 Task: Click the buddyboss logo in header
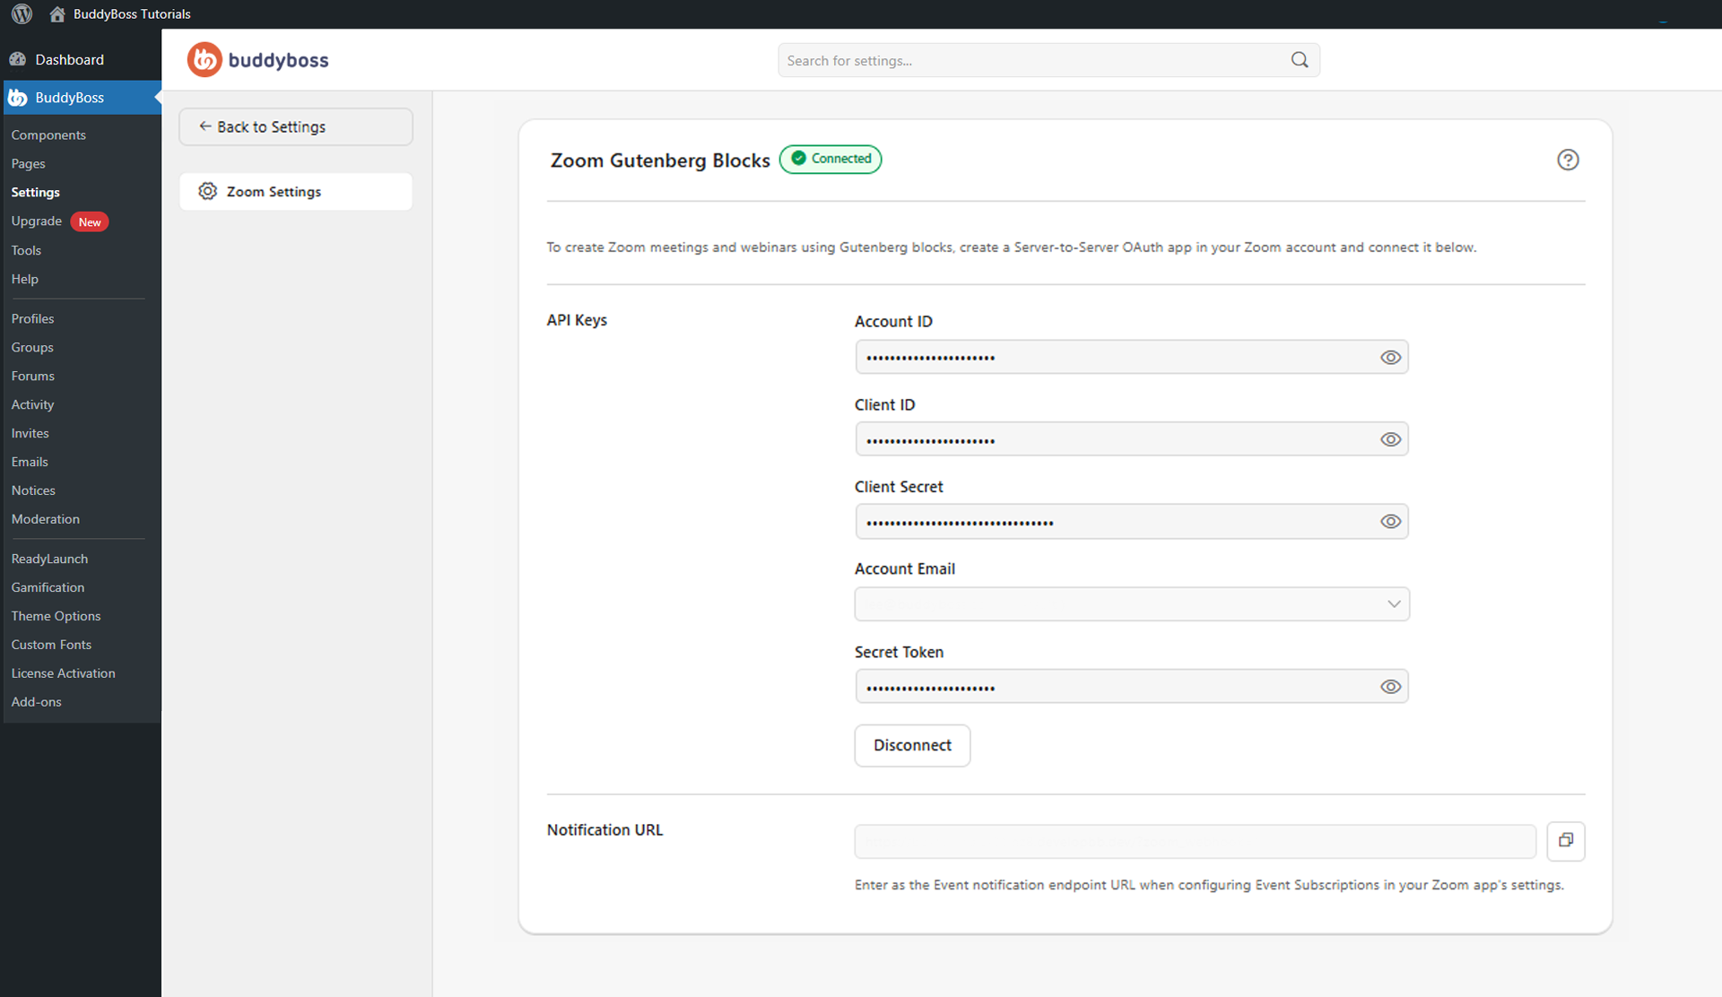point(258,60)
